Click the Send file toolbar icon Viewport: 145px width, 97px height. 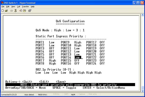tap(21, 11)
